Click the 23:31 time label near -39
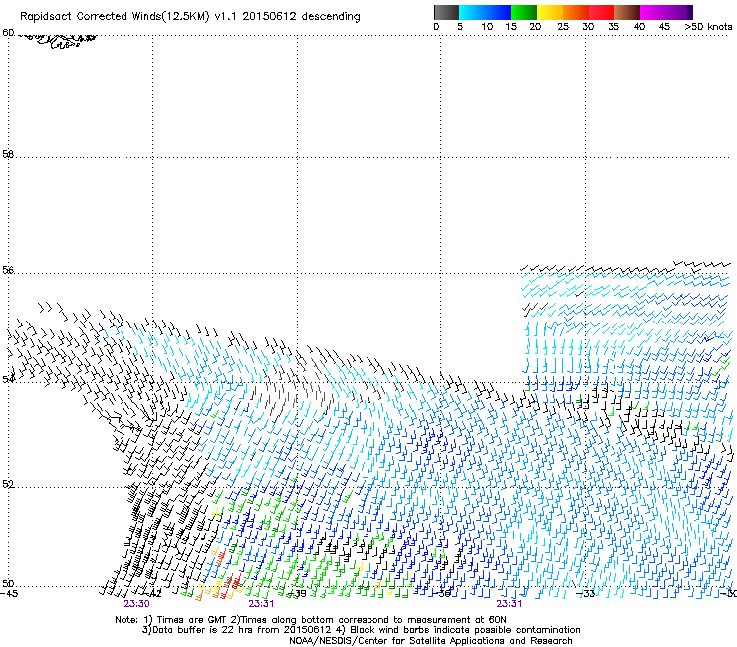 (x=261, y=604)
